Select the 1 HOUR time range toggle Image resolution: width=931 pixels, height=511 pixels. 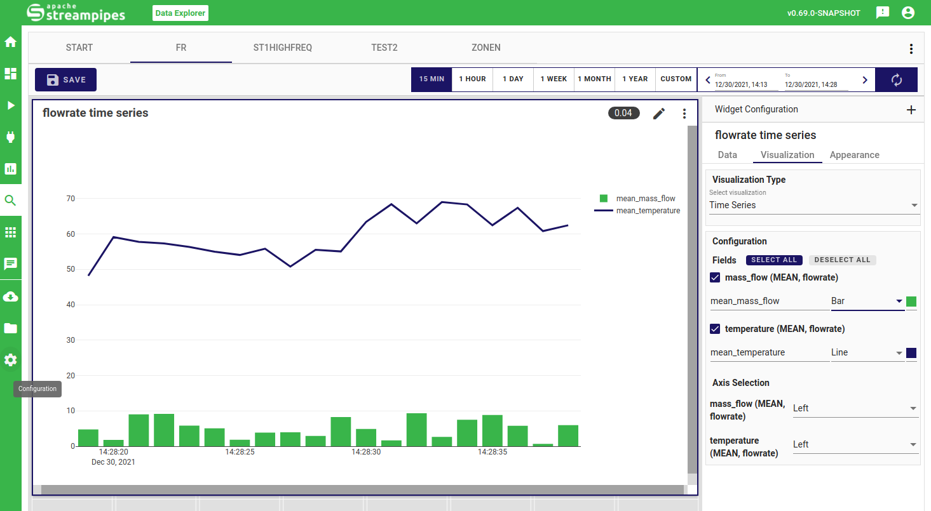pyautogui.click(x=472, y=79)
